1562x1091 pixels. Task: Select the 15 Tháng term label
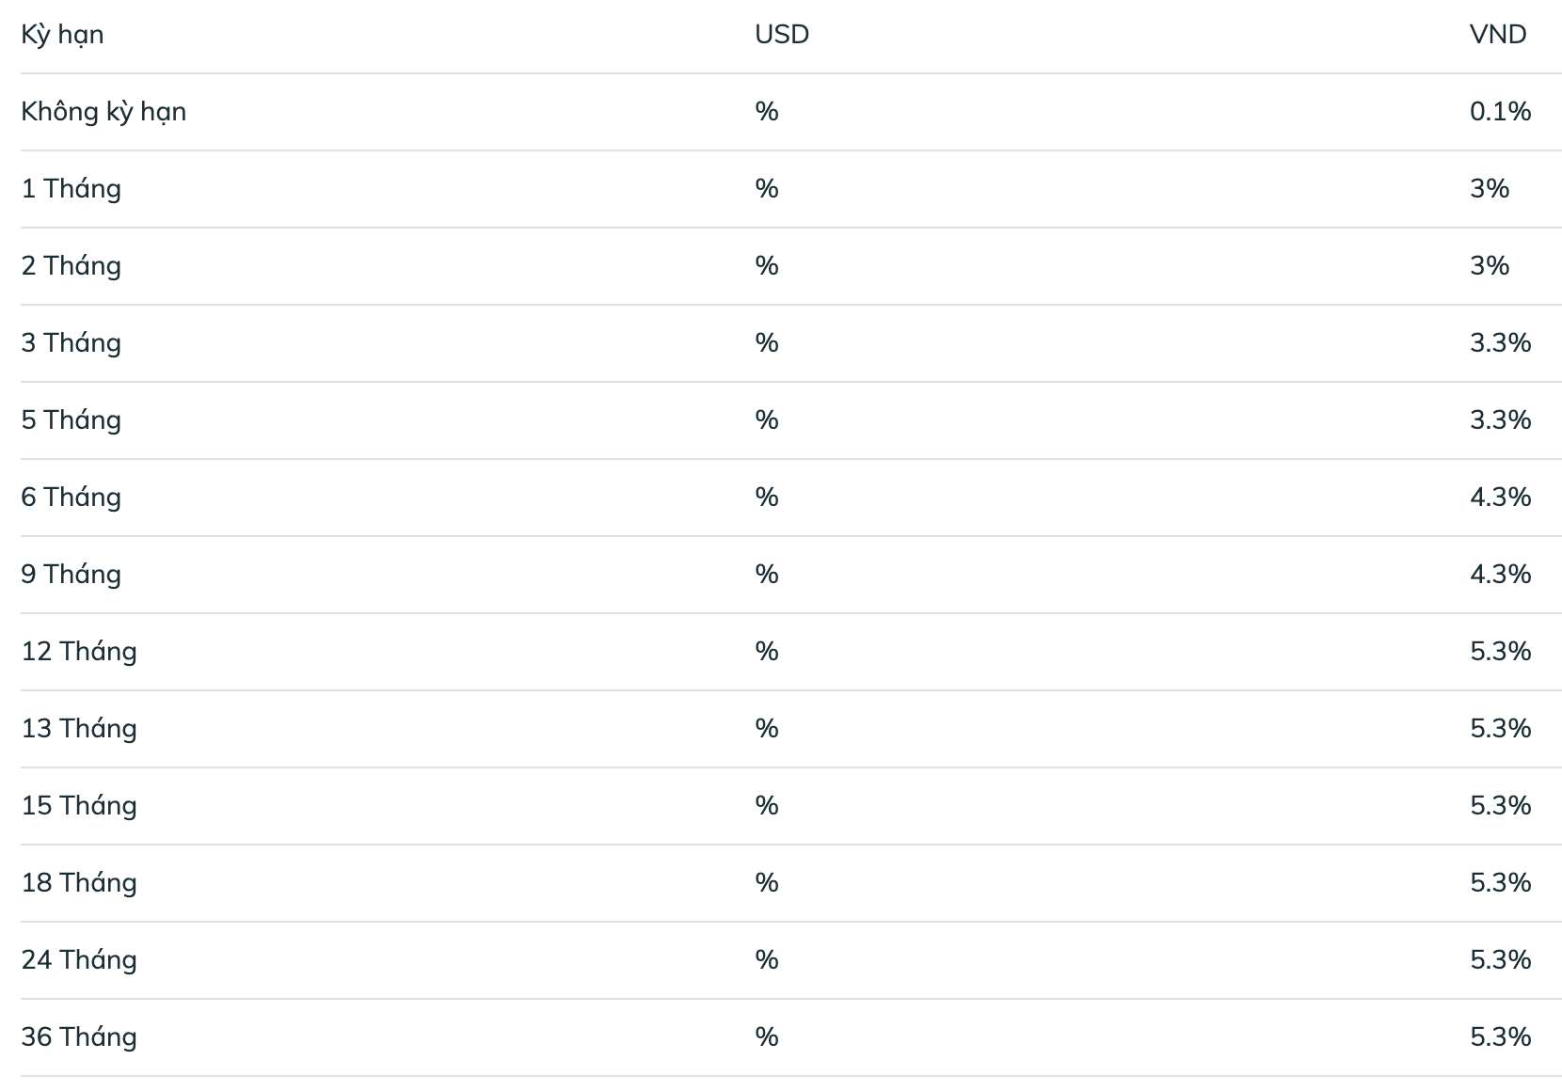[79, 806]
